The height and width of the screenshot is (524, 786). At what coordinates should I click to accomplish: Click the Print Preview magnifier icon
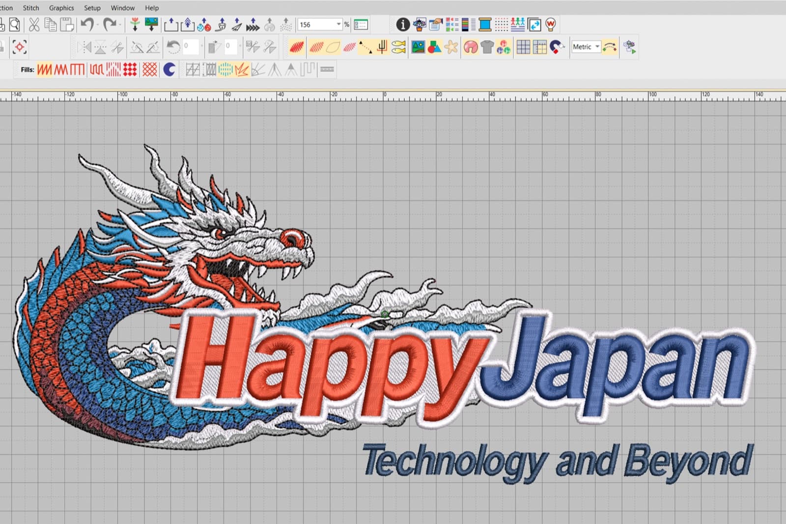[x=14, y=25]
